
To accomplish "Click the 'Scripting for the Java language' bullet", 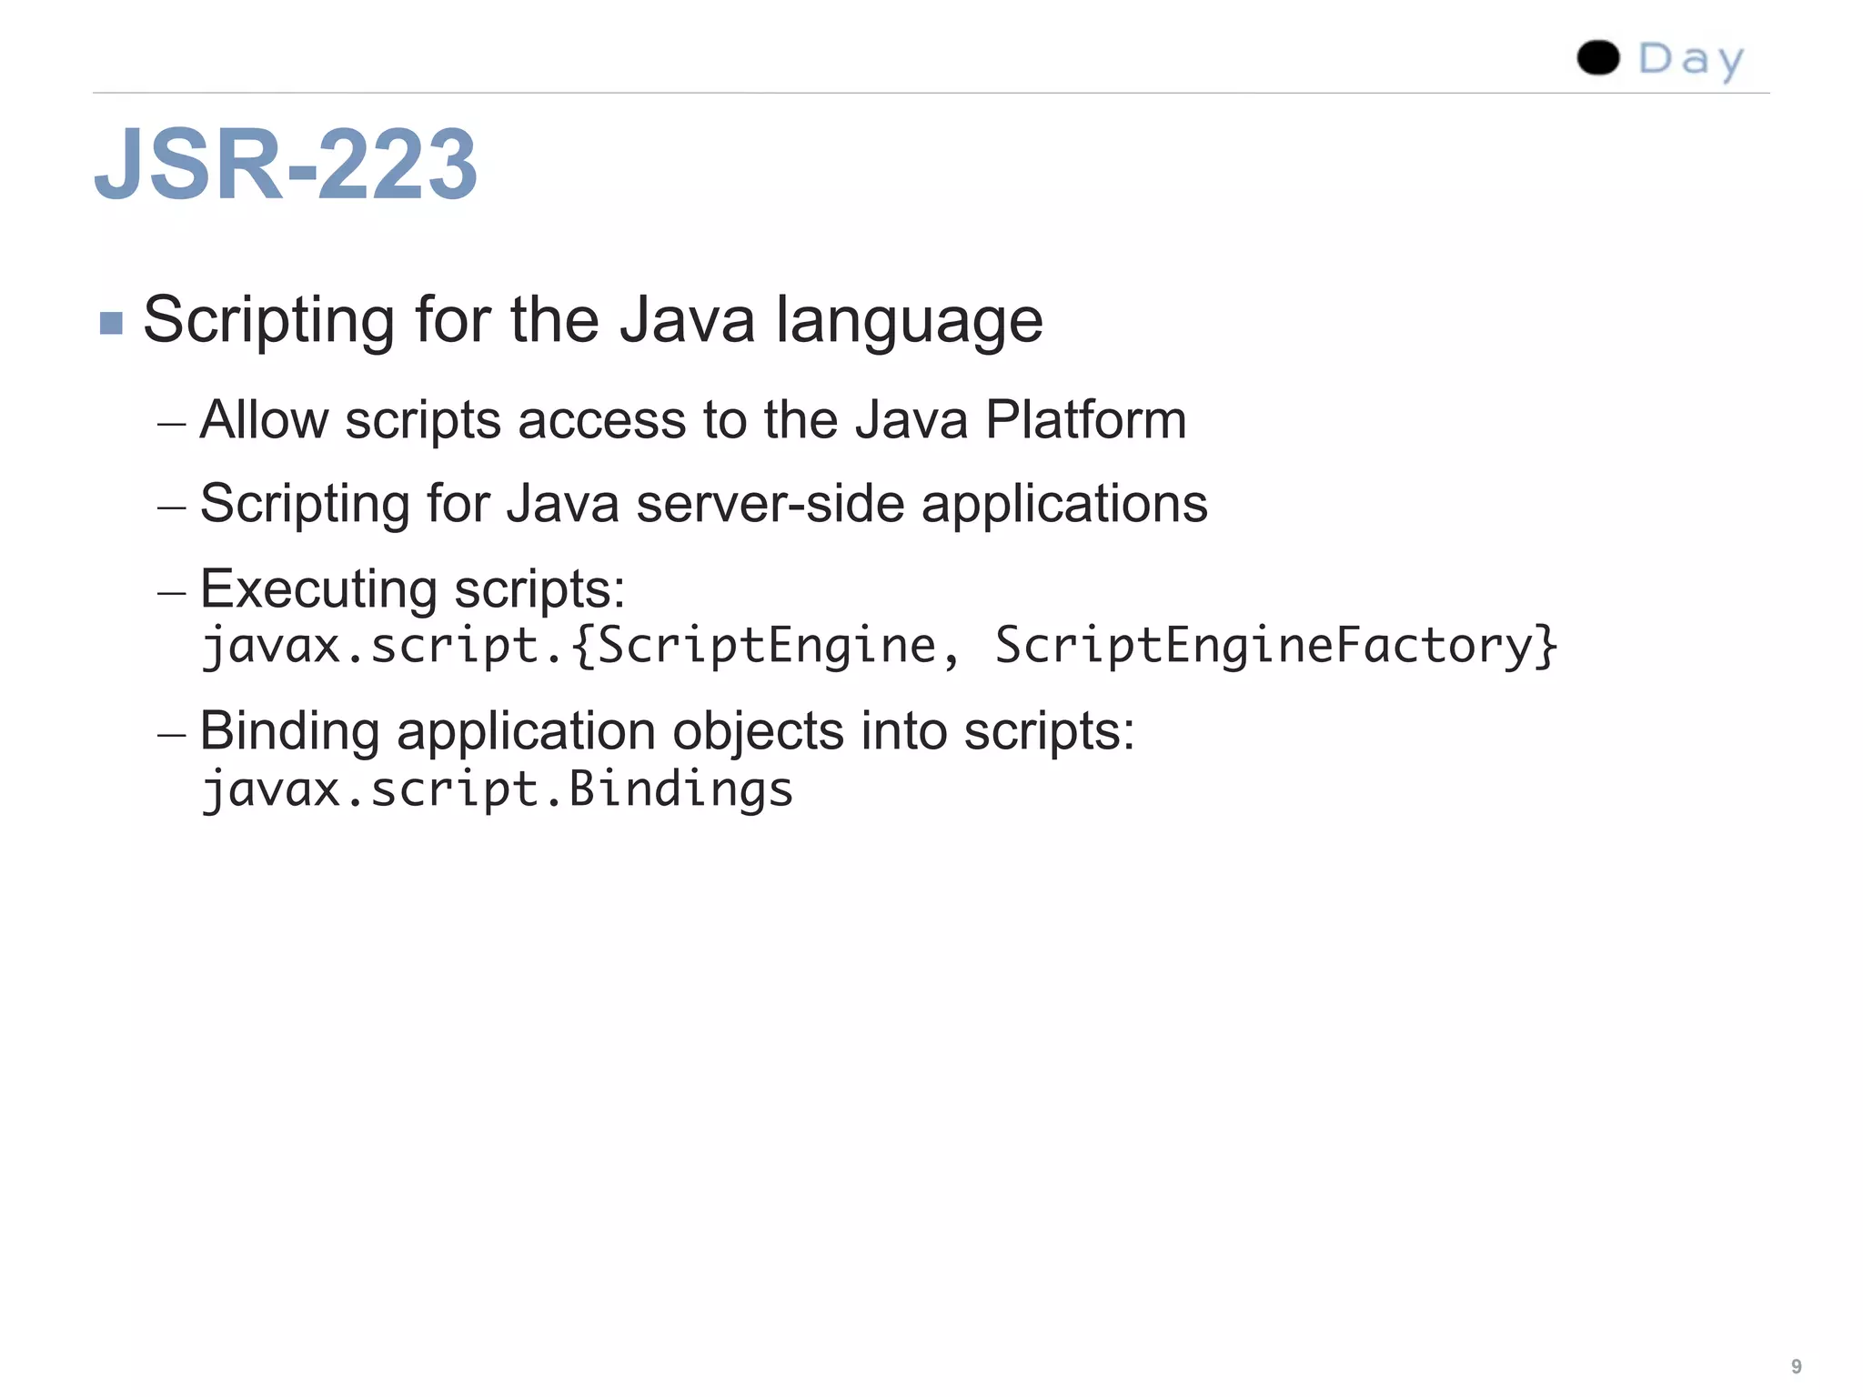I will [593, 321].
